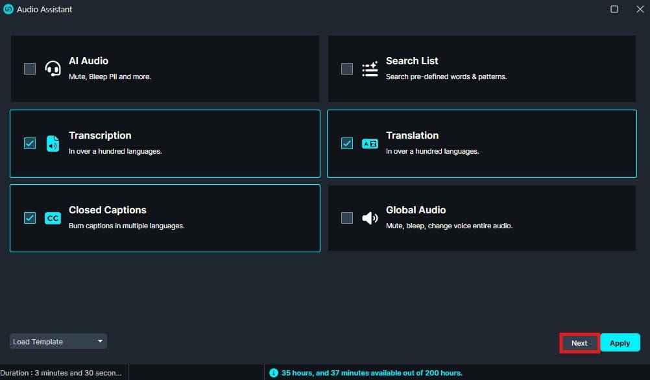Disable the Translation checkbox
650x380 pixels.
[347, 143]
